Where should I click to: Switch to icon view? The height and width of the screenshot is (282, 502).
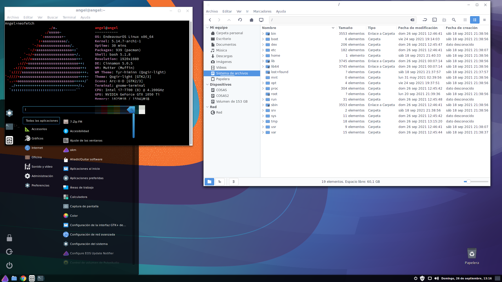click(465, 20)
